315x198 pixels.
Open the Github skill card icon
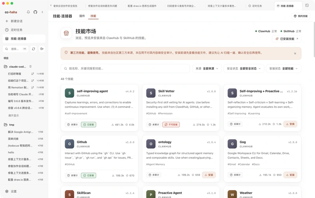70,144
